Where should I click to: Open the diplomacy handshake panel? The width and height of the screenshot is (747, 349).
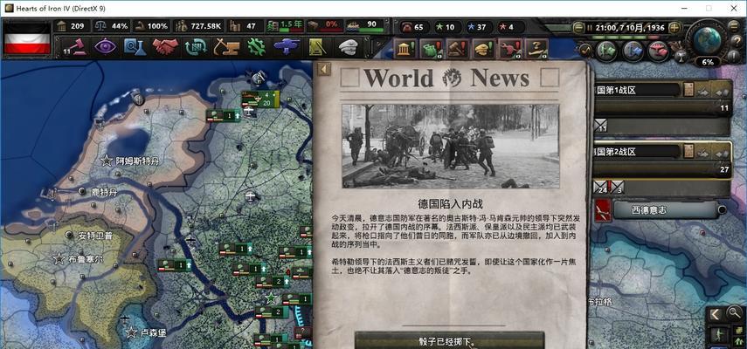point(166,46)
